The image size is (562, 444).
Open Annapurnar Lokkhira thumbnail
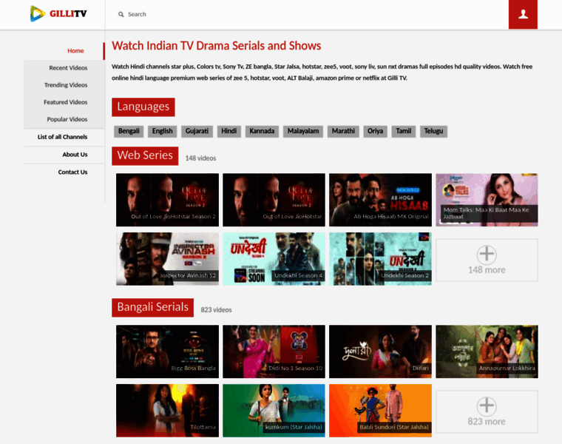click(x=487, y=351)
